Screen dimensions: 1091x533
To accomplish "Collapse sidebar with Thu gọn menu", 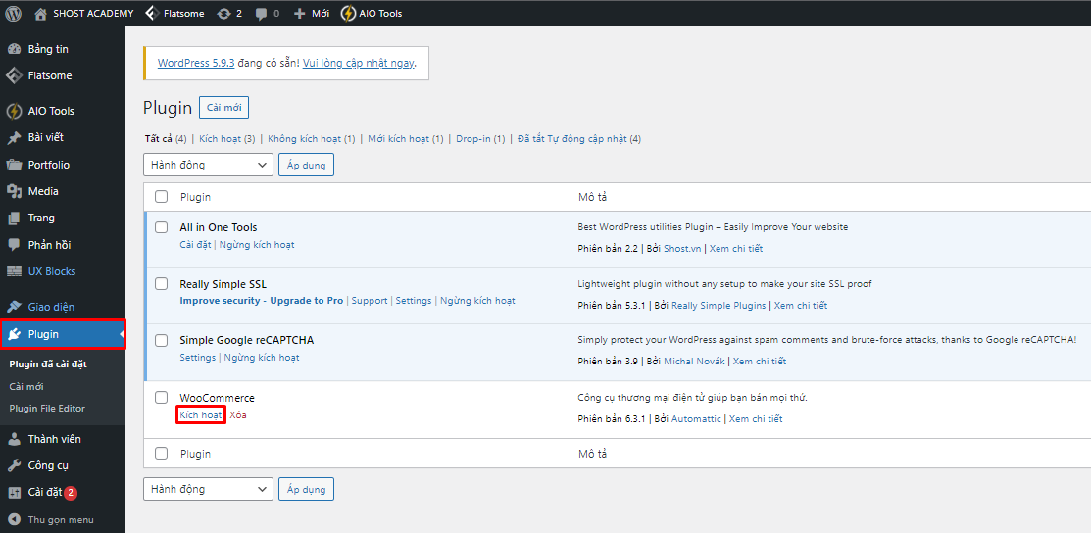I will [x=60, y=520].
